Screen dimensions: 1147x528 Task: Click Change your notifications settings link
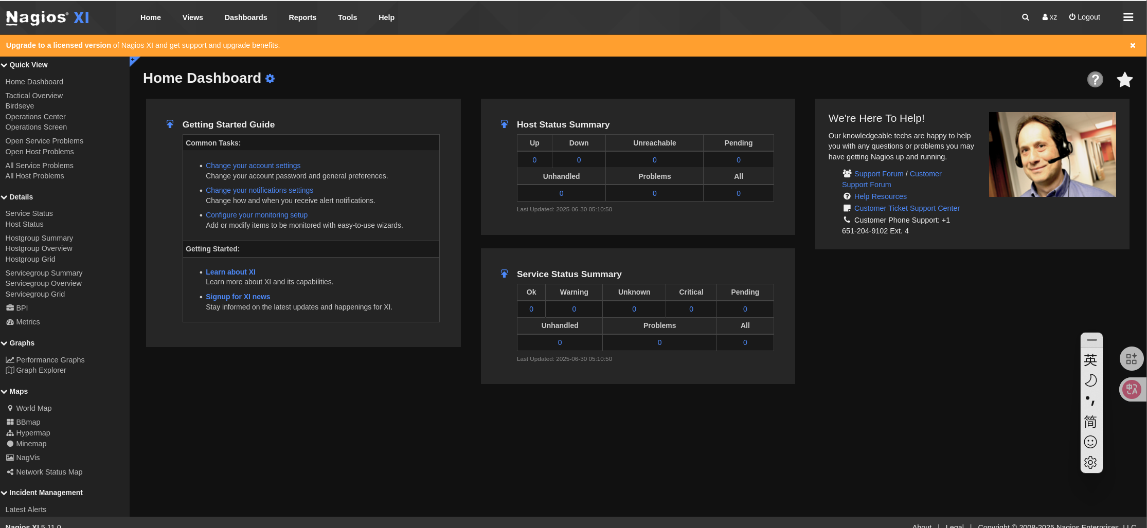(x=259, y=190)
